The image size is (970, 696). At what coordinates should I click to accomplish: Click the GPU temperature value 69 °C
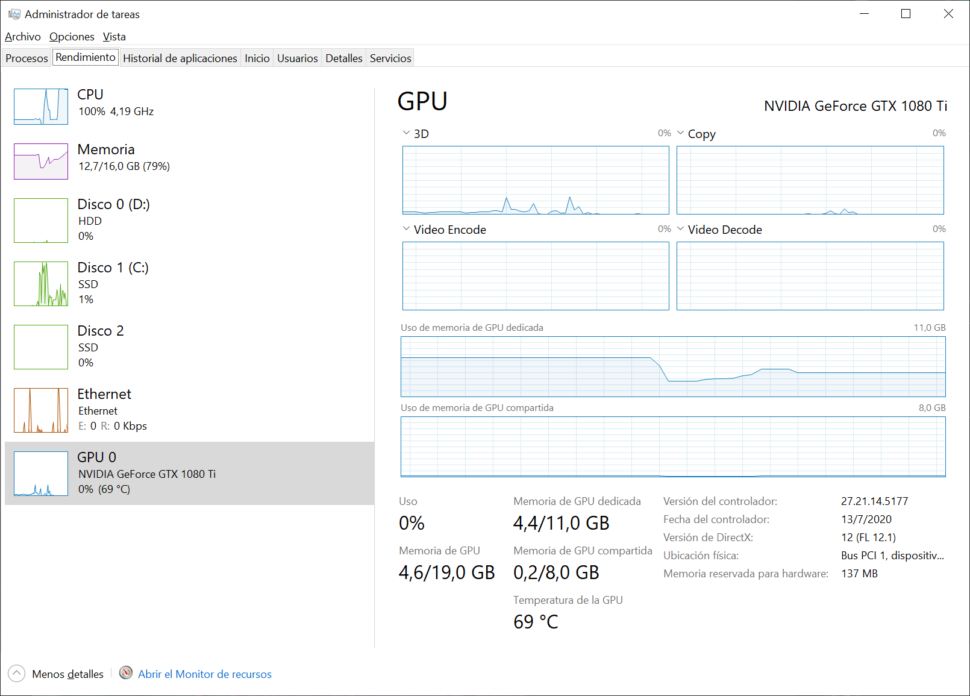[536, 622]
